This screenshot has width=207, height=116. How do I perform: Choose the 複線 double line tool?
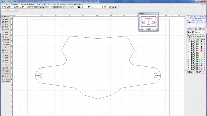(x=6, y=55)
